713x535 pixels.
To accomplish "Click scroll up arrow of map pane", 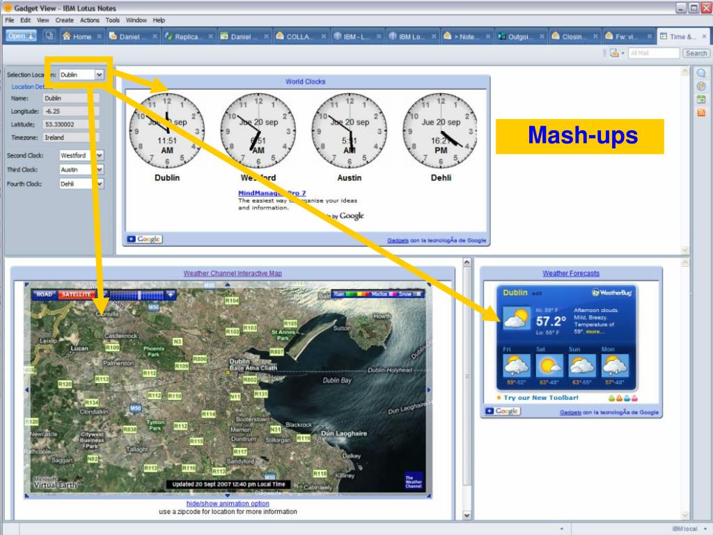I will (467, 263).
